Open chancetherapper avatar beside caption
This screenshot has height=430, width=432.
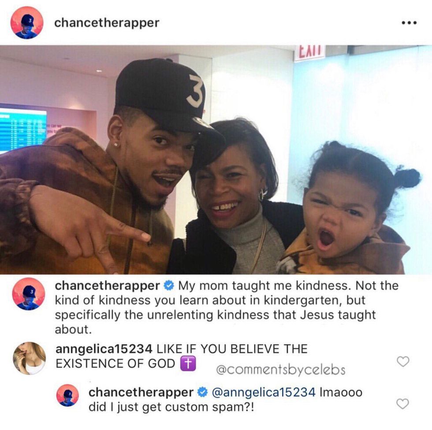29,294
